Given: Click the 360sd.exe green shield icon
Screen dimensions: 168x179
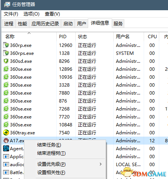Looking at the screenshot, I should tap(6, 61).
